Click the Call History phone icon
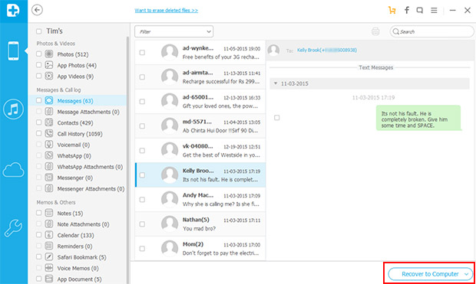 49,133
